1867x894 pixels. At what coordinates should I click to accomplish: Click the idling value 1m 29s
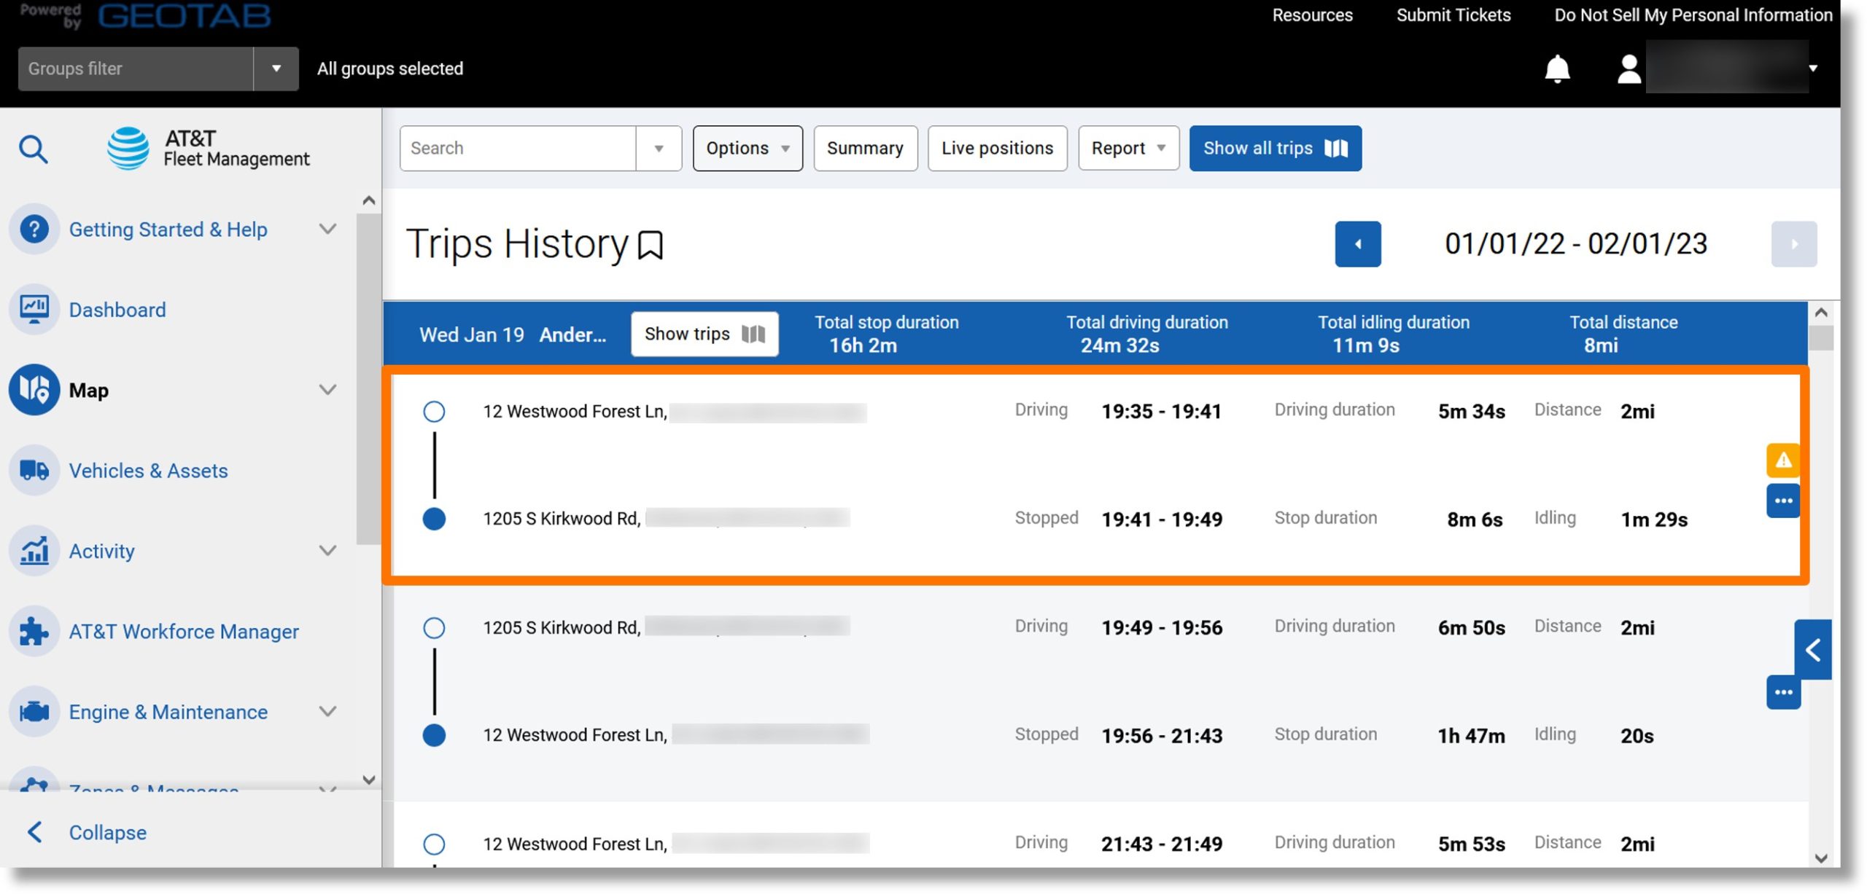1653,519
